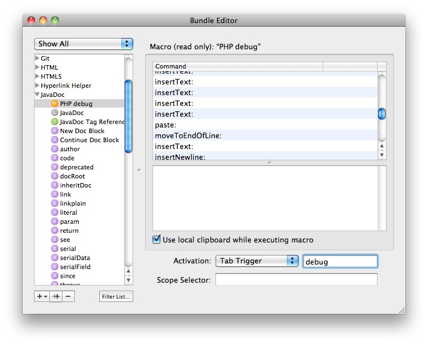This screenshot has height=345, width=428.
Task: Click the snippet icon beside linkplain
Action: point(55,203)
